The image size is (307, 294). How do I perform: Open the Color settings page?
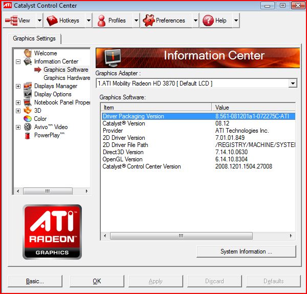click(x=40, y=119)
